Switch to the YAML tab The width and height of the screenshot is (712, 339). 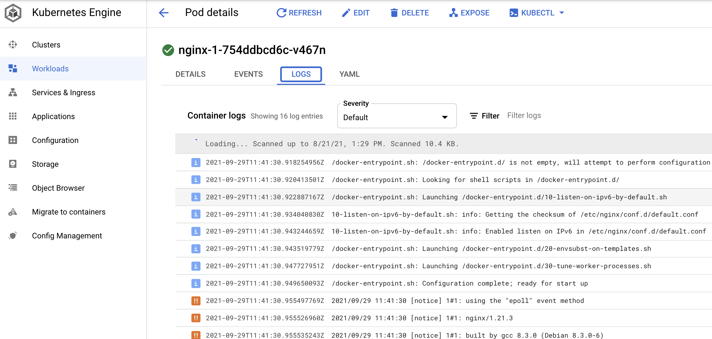(349, 74)
